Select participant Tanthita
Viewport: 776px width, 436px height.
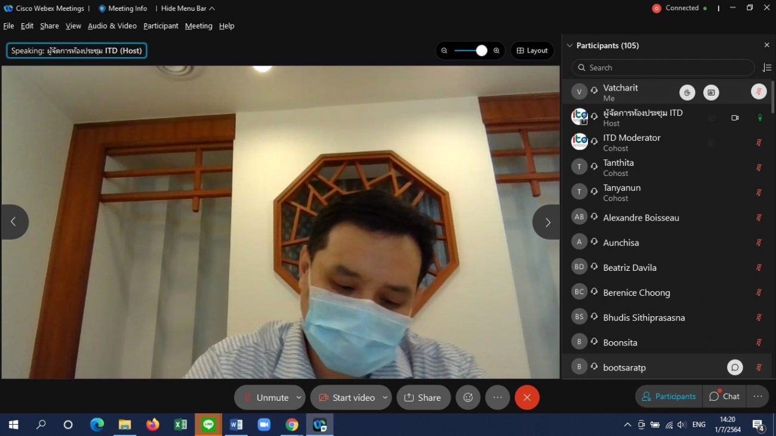coord(666,168)
